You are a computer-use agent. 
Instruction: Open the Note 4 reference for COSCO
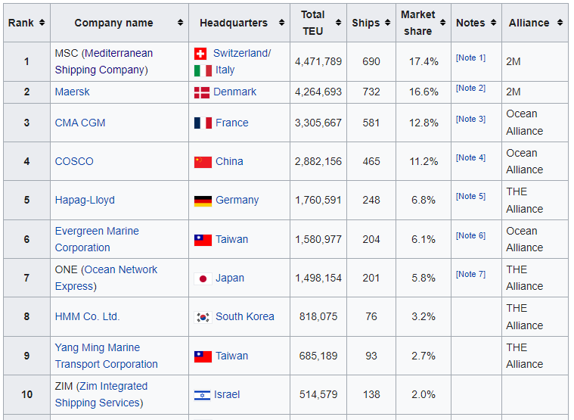coord(470,158)
